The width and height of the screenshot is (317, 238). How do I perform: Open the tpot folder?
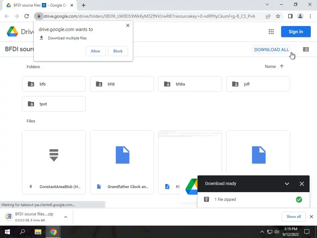pos(54,104)
